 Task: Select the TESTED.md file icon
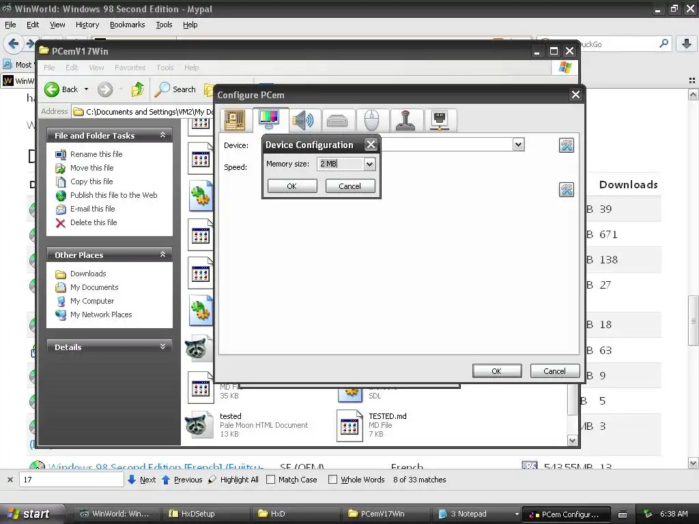(x=350, y=426)
